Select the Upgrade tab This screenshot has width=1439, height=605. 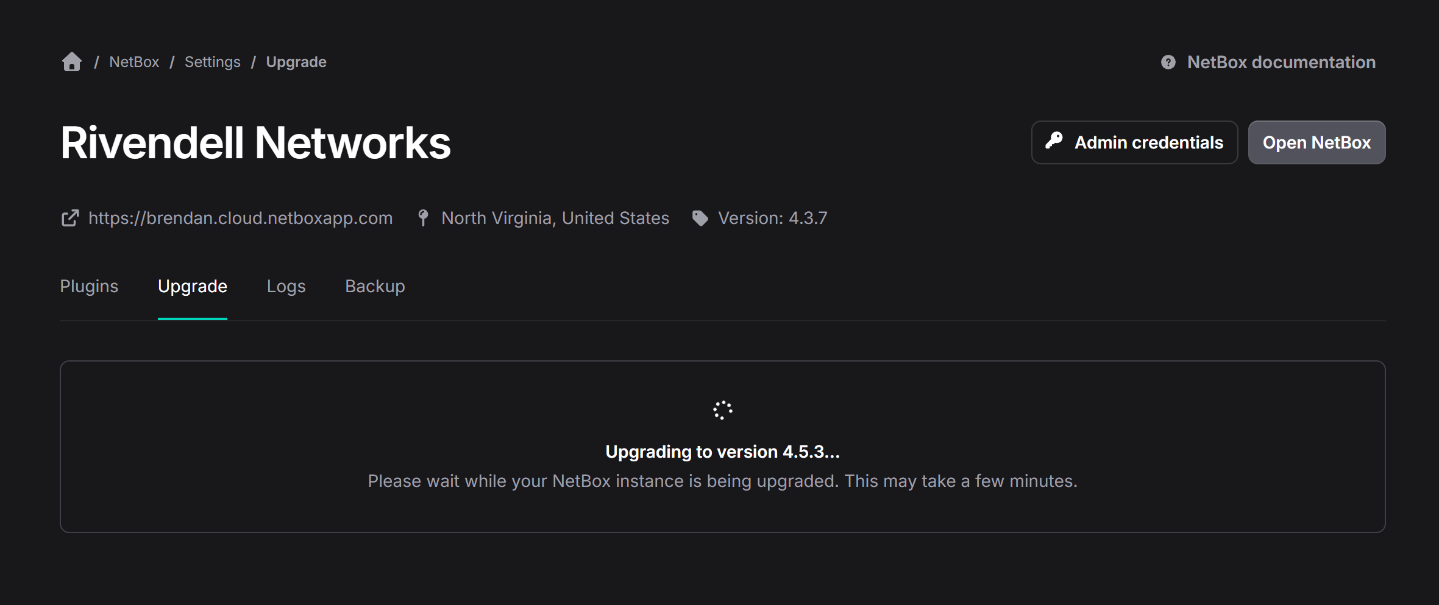[193, 286]
